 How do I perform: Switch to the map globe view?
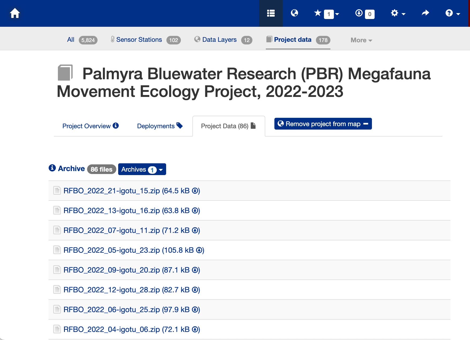(294, 13)
